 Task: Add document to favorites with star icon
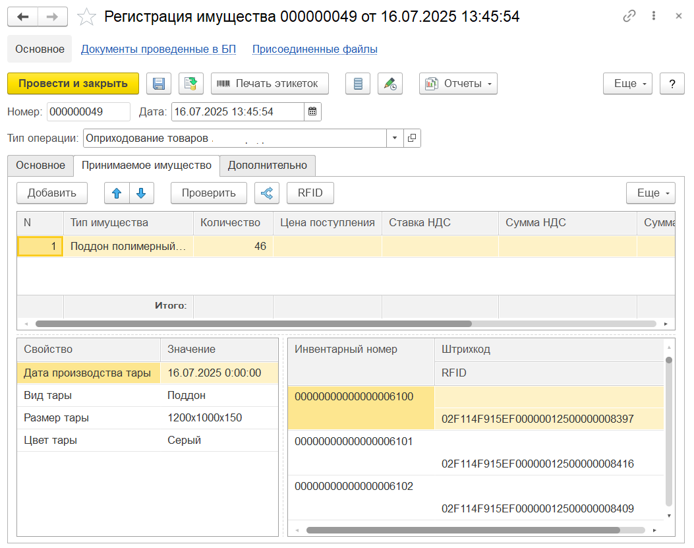86,17
